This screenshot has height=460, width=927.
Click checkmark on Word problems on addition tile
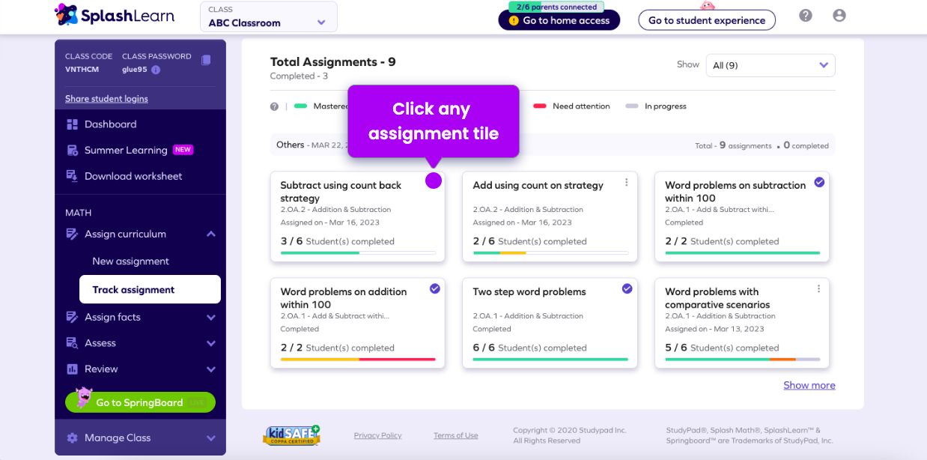pos(435,288)
